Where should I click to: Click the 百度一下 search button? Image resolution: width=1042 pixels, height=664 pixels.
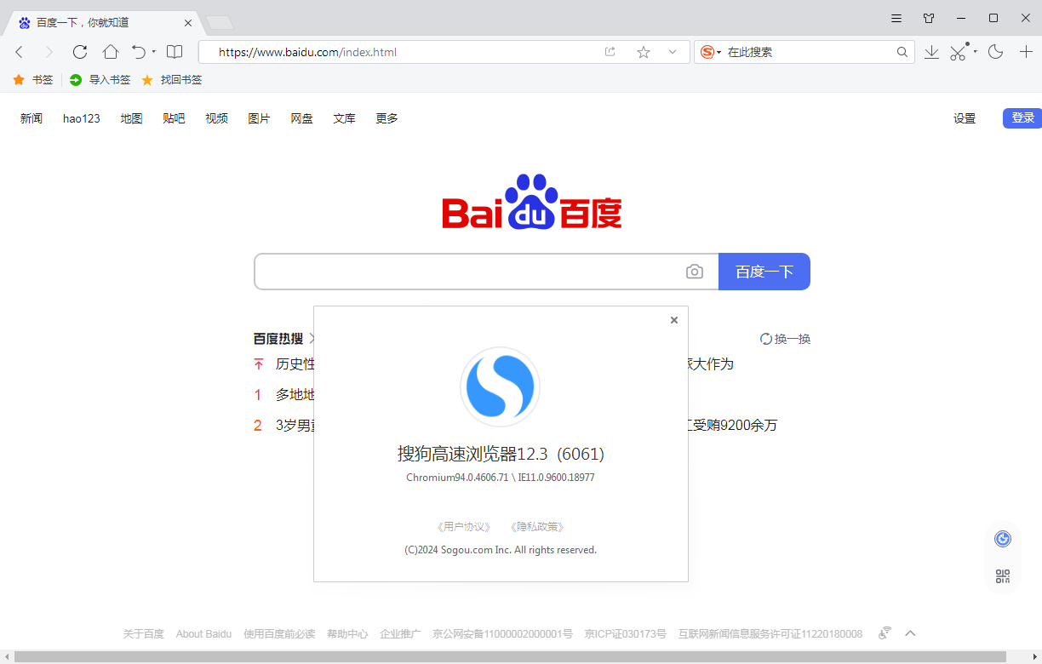(x=764, y=272)
